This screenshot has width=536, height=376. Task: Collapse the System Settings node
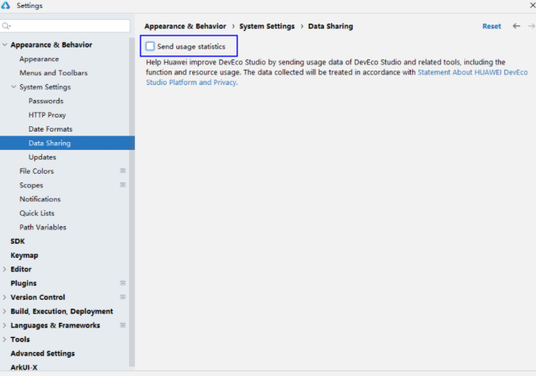point(13,86)
